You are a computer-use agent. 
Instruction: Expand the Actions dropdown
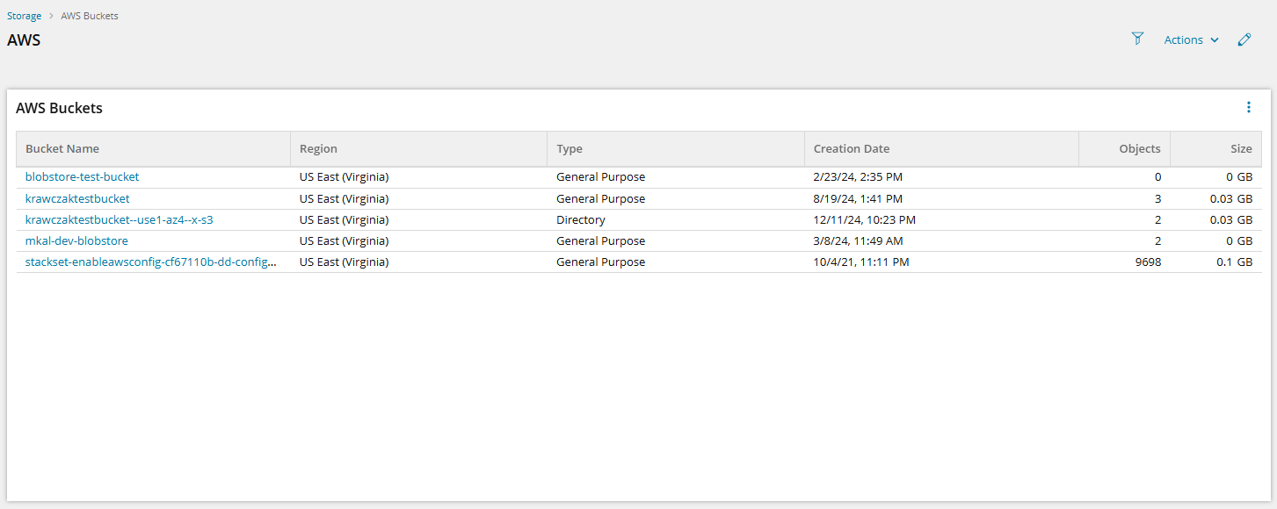click(1191, 39)
